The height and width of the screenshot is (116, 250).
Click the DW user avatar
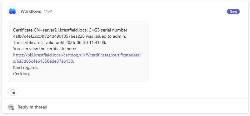[11, 107]
